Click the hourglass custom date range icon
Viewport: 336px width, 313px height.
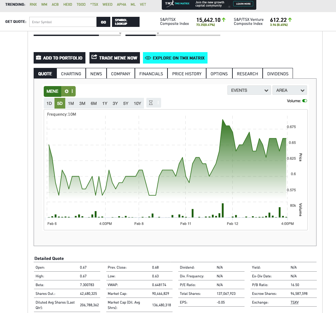151,103
